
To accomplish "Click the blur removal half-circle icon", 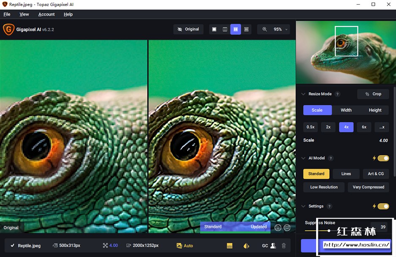I will pyautogui.click(x=246, y=246).
